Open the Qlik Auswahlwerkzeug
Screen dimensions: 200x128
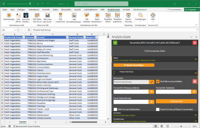click(74, 17)
